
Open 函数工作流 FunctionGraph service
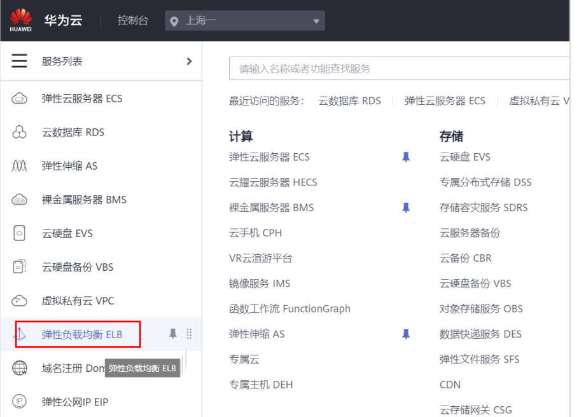pyautogui.click(x=289, y=308)
